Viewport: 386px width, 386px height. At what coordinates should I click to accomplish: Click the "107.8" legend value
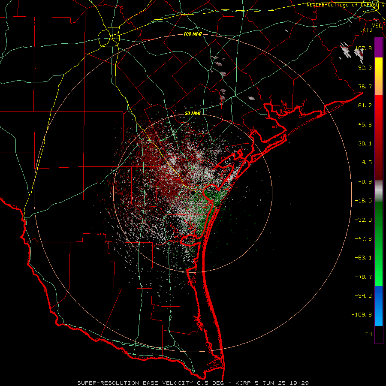point(363,48)
